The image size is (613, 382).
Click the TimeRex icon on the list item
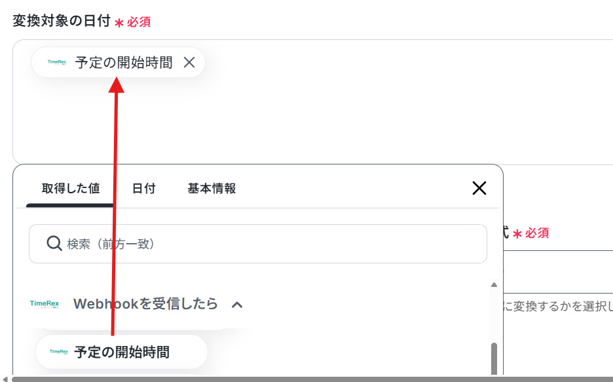click(59, 352)
